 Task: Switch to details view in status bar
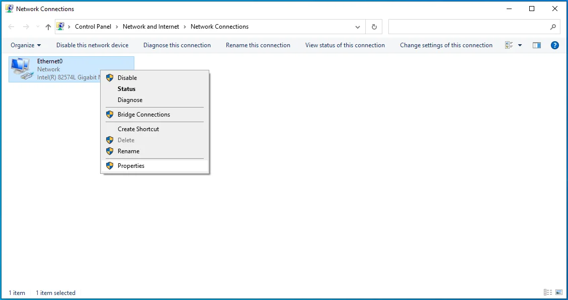coord(548,292)
